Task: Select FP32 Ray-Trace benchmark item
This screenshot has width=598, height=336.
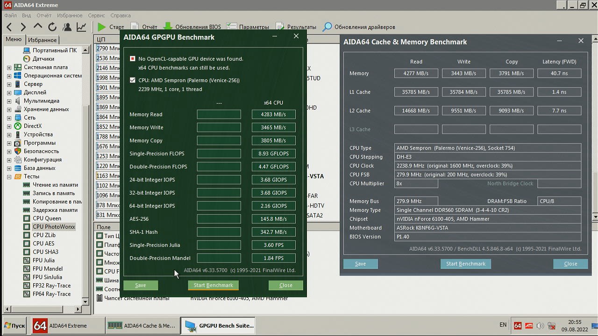Action: (51, 286)
